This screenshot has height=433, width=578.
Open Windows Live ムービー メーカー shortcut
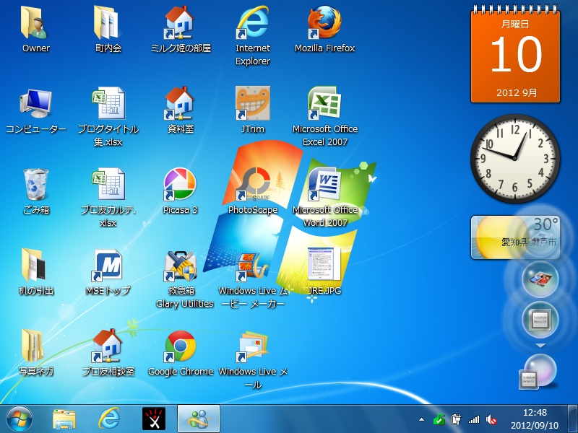[x=253, y=279]
